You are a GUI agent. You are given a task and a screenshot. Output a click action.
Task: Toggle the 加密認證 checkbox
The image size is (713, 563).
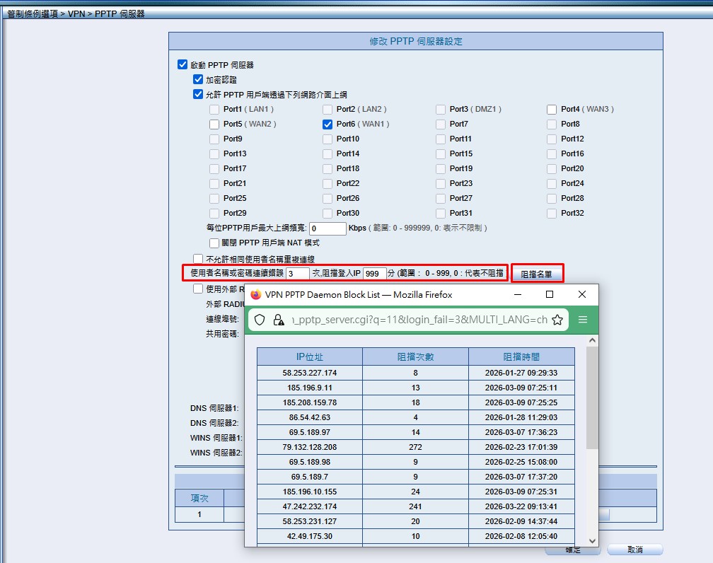198,80
